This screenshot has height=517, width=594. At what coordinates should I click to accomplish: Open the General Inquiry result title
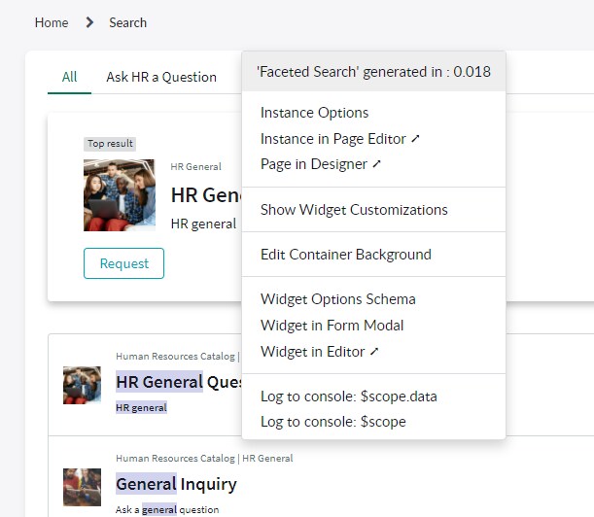pos(176,483)
